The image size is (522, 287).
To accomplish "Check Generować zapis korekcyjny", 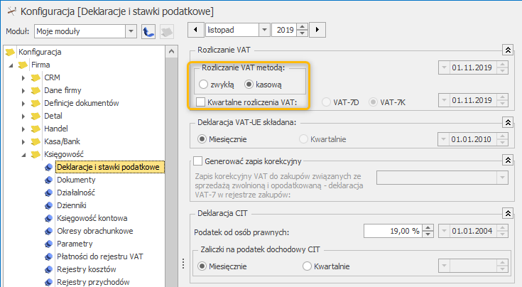I will (197, 161).
